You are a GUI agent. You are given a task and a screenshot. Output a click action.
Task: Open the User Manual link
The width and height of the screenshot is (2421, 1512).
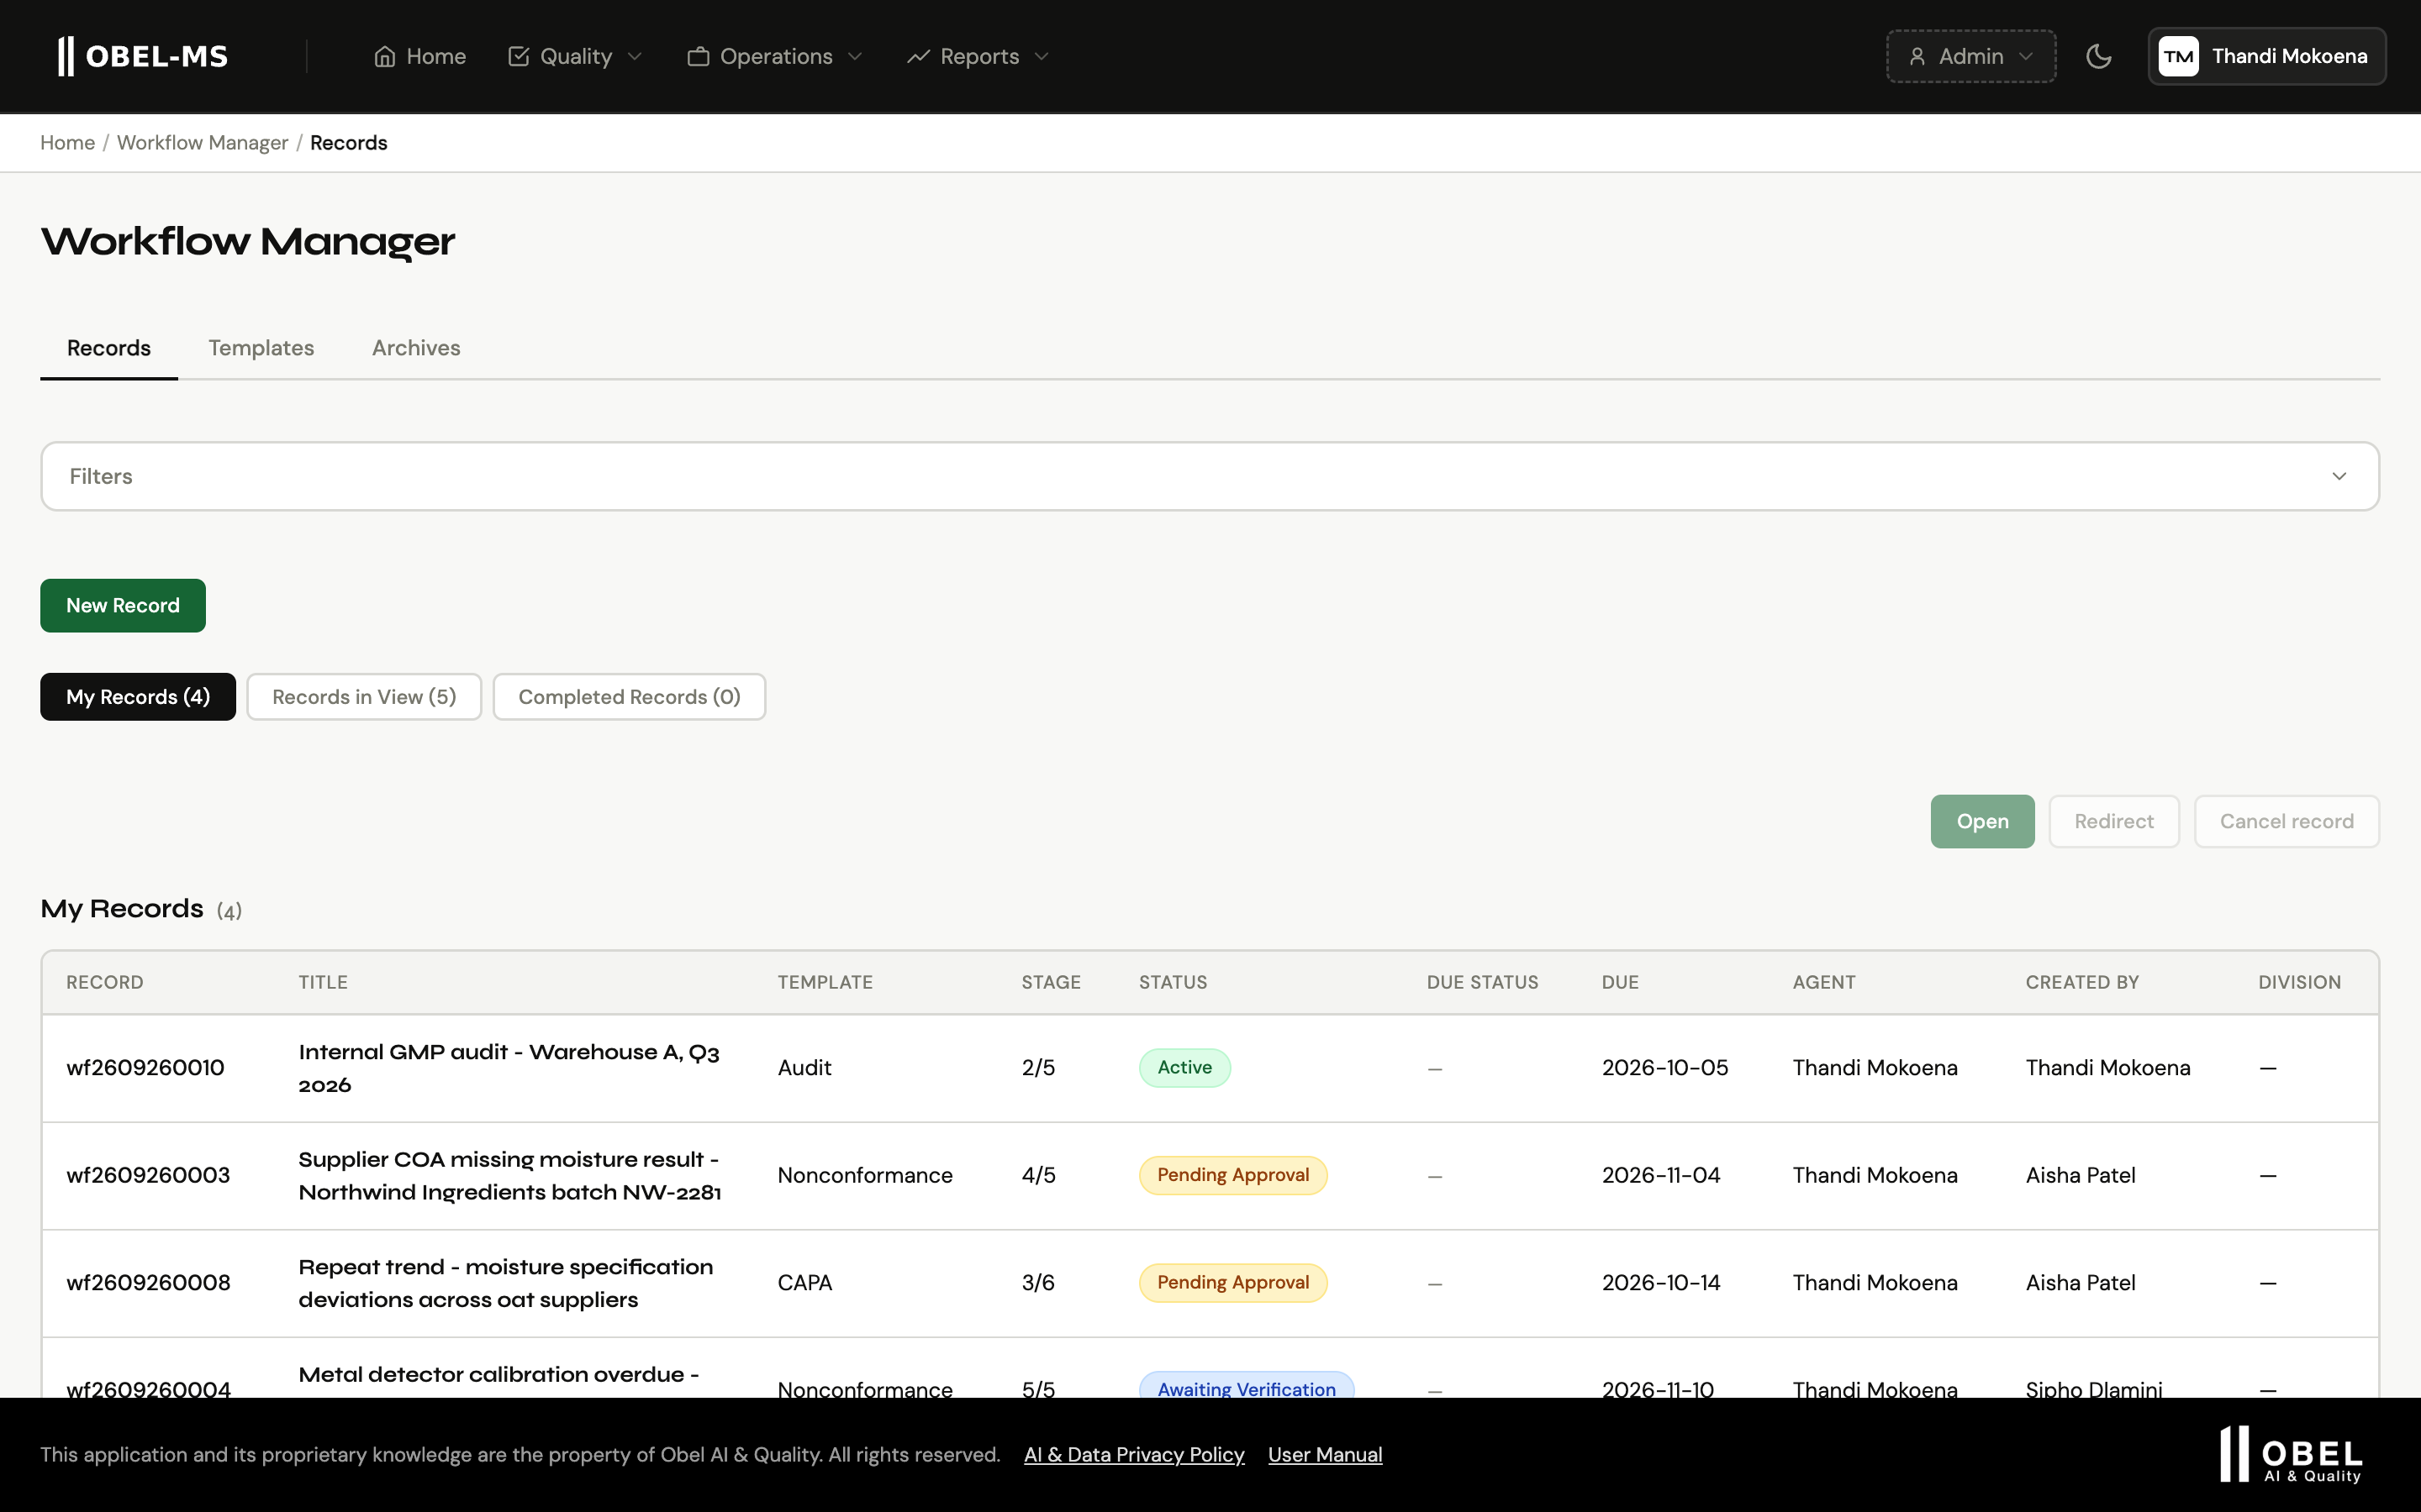click(x=1325, y=1455)
